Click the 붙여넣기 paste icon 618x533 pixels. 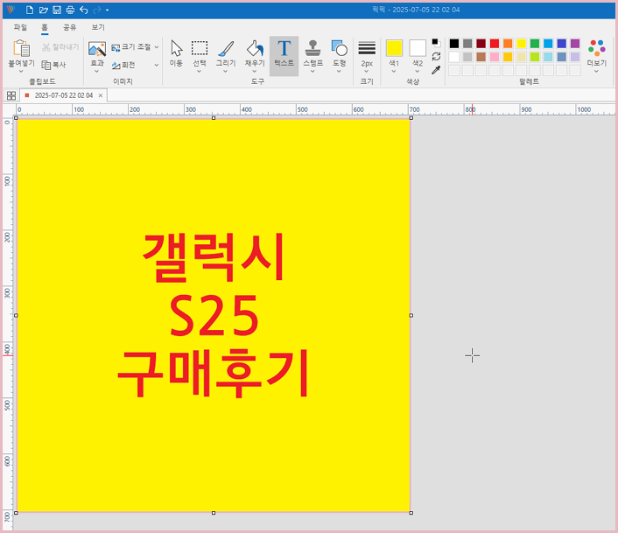pyautogui.click(x=22, y=48)
